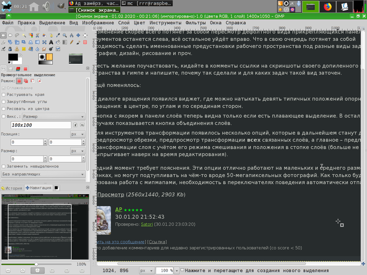Image resolution: width=367 pixels, height=275 pixels.
Task: Select the Select by Color tool
Action: 31,35
